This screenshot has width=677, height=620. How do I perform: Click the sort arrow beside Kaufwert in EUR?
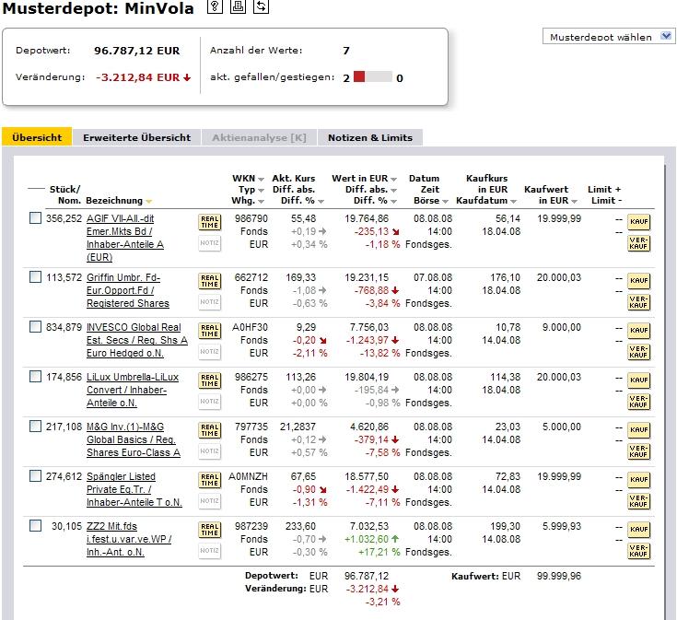(573, 201)
